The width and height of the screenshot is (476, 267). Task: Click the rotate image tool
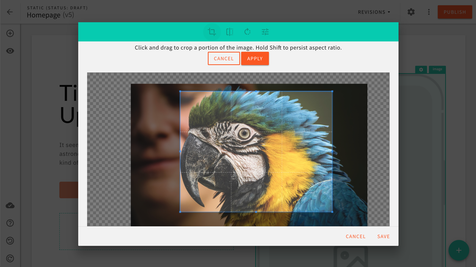247,32
